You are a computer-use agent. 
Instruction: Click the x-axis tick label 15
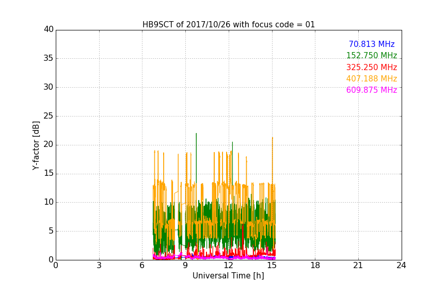pyautogui.click(x=272, y=266)
